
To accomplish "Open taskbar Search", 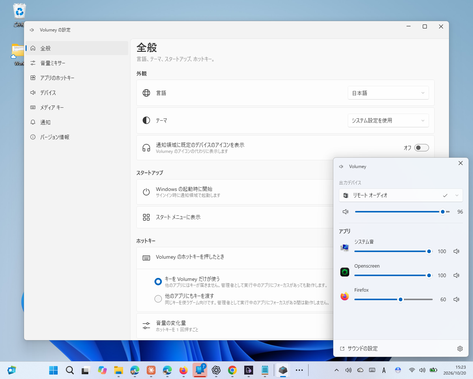I will [x=70, y=370].
